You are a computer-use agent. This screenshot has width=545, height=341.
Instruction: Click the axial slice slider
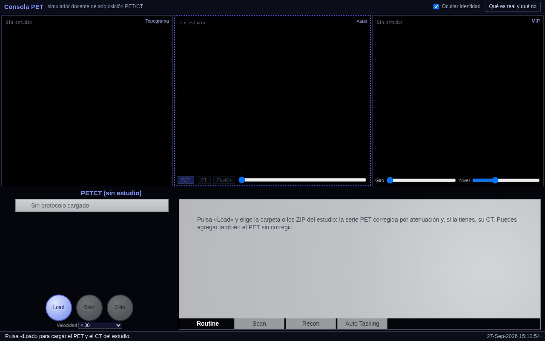(302, 180)
